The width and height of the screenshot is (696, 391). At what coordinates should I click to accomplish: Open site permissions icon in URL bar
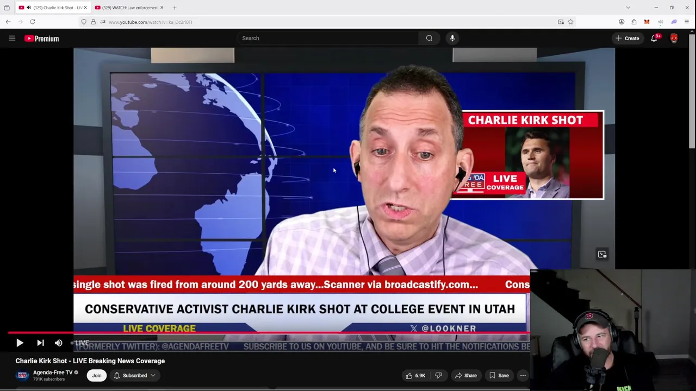tap(103, 22)
